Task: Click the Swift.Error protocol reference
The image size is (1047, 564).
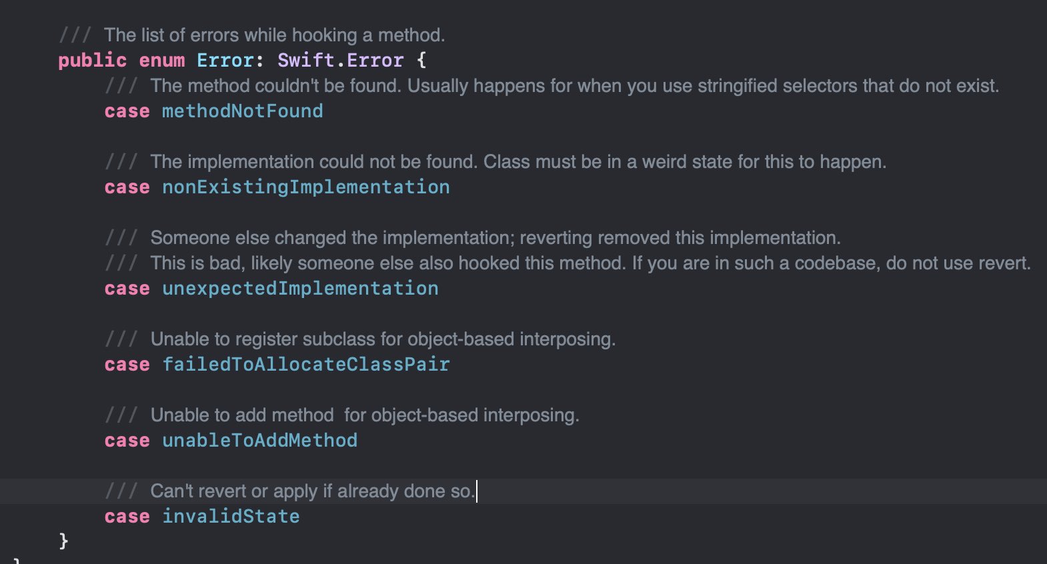Action: [x=340, y=61]
